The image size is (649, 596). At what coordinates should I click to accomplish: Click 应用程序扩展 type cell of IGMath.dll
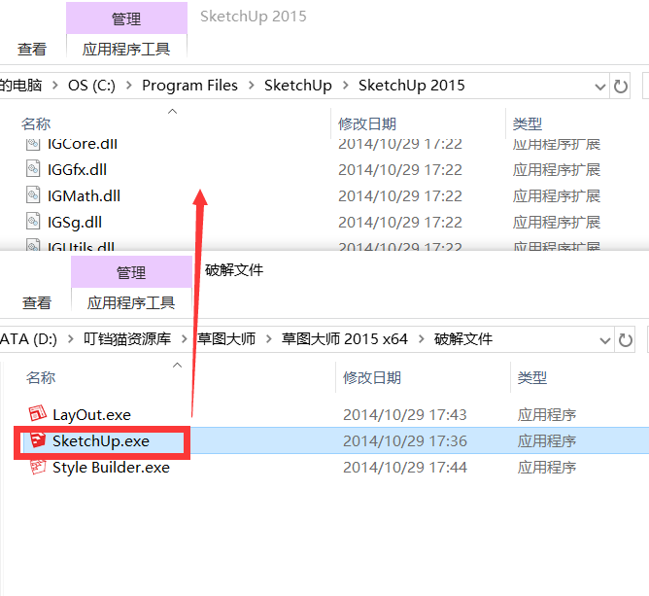click(557, 195)
